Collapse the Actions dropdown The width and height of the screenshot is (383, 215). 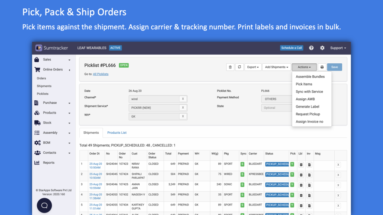tap(304, 67)
